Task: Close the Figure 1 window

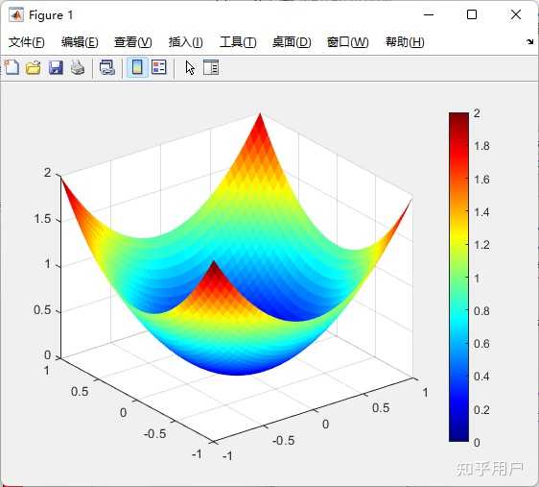Action: pos(516,14)
